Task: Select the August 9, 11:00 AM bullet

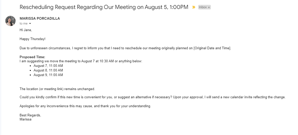Action: [x=48, y=75]
